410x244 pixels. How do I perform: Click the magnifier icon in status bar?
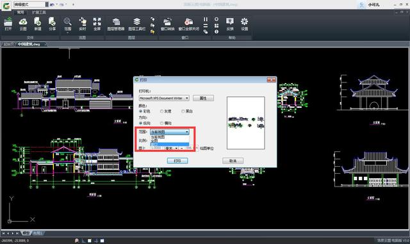click(x=77, y=241)
